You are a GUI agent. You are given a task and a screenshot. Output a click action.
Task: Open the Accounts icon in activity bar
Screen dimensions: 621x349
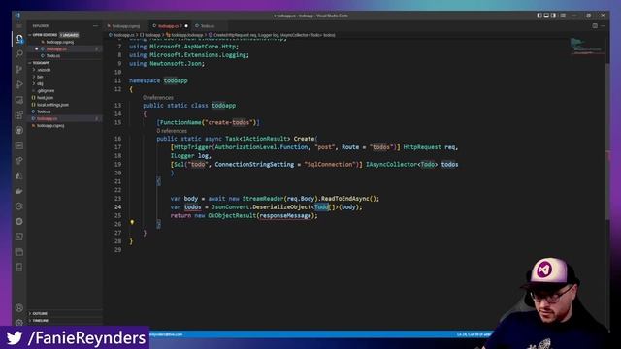click(x=19, y=308)
